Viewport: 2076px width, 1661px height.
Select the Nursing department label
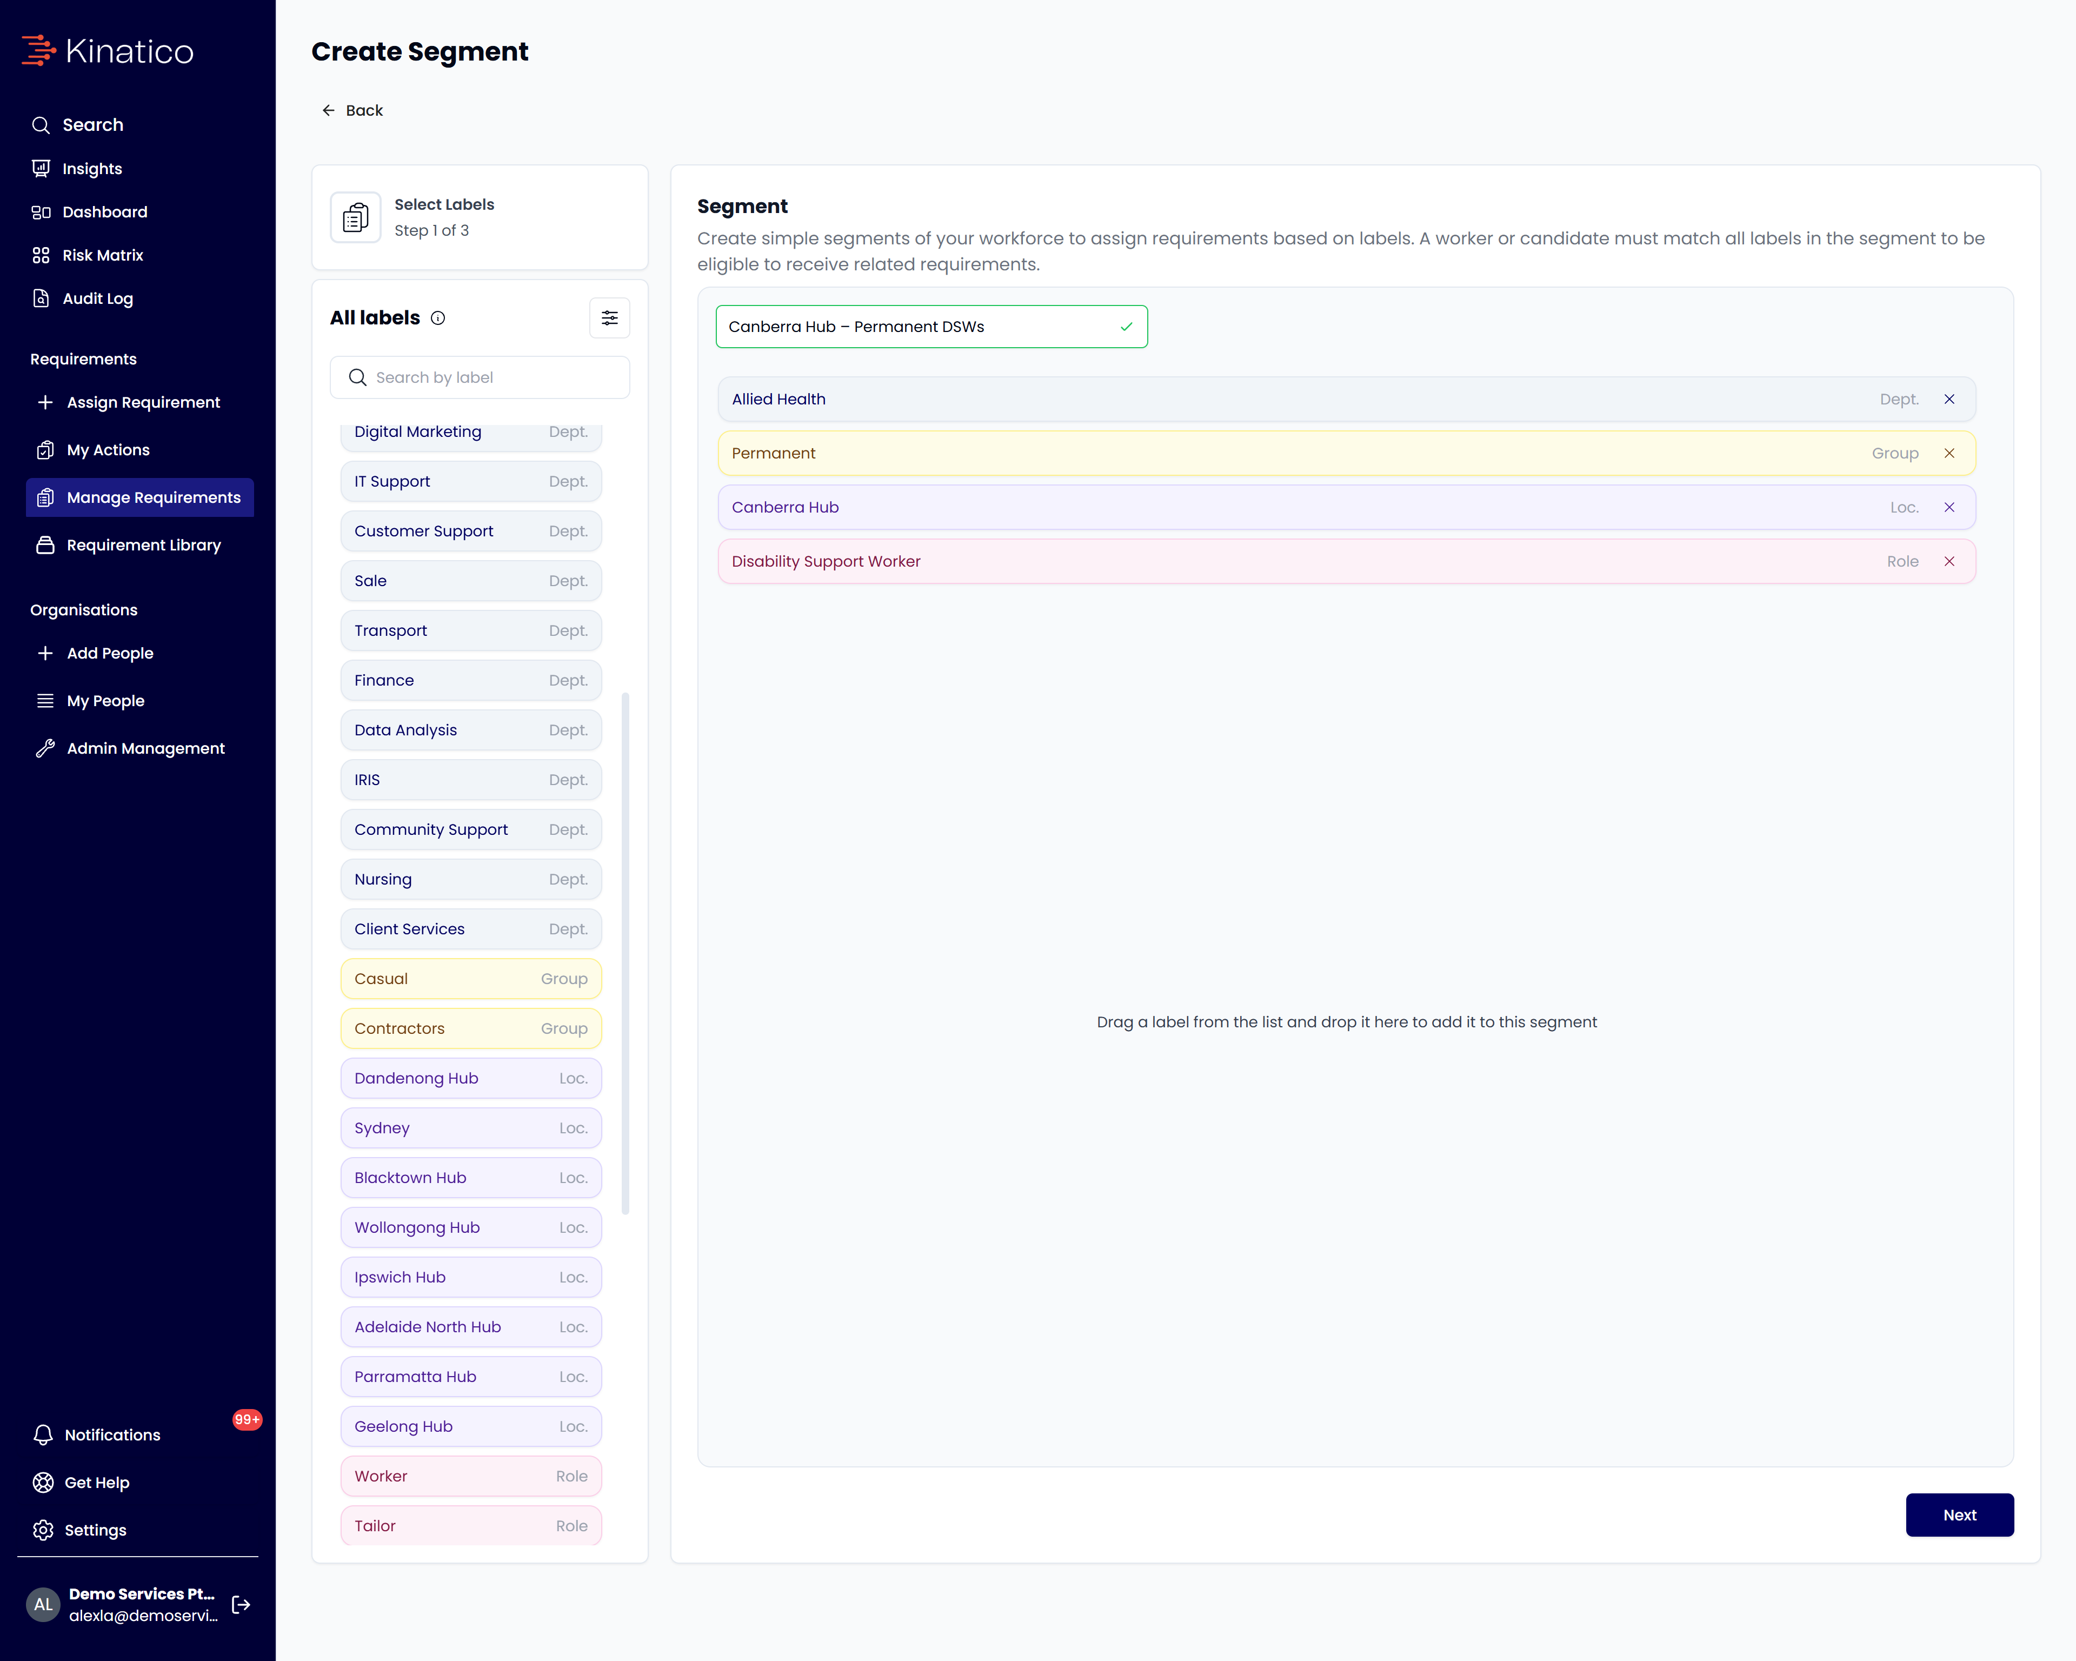coord(471,879)
